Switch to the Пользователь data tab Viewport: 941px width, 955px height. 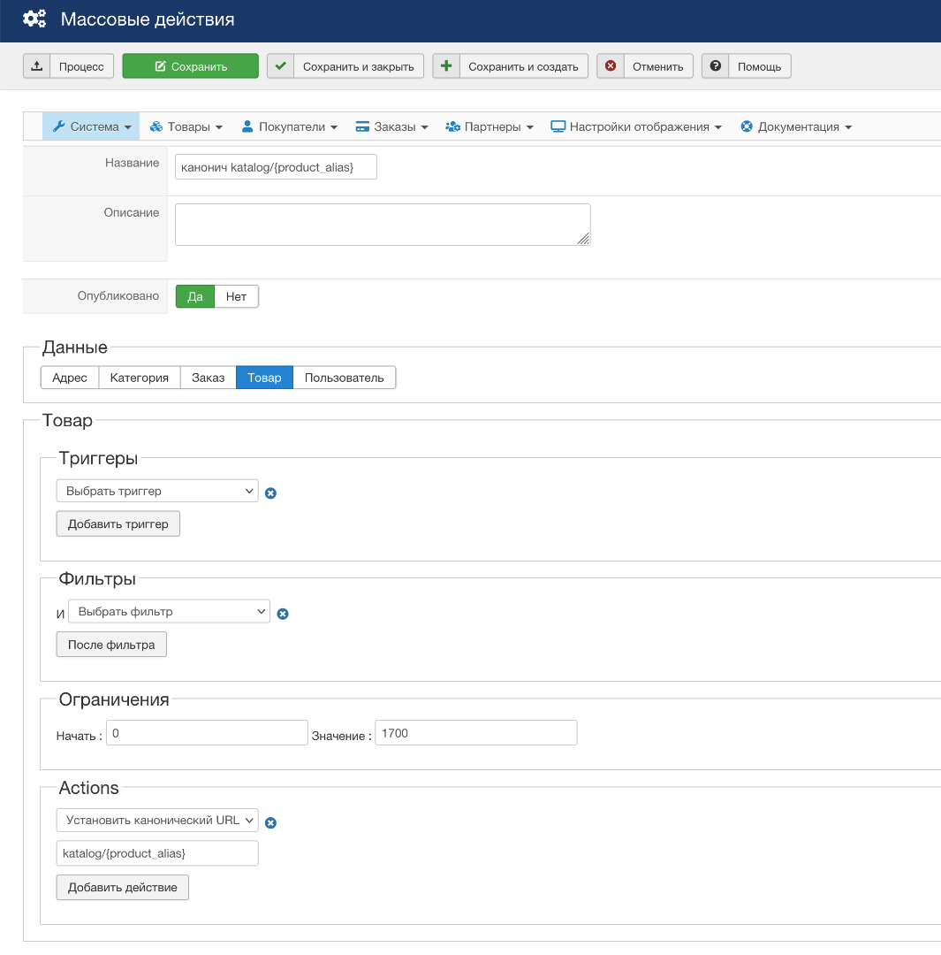[344, 378]
